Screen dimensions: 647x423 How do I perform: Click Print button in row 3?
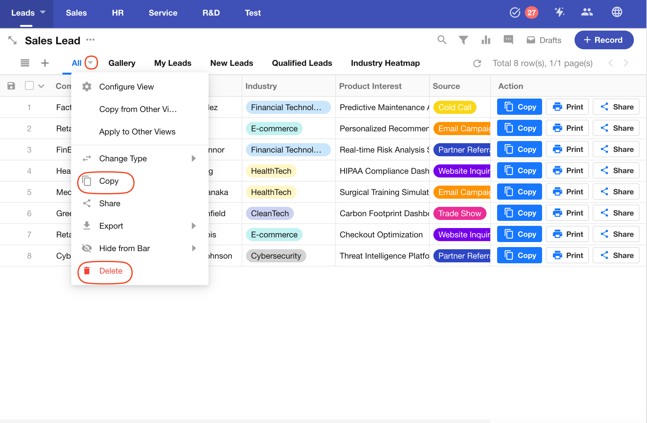coord(567,149)
